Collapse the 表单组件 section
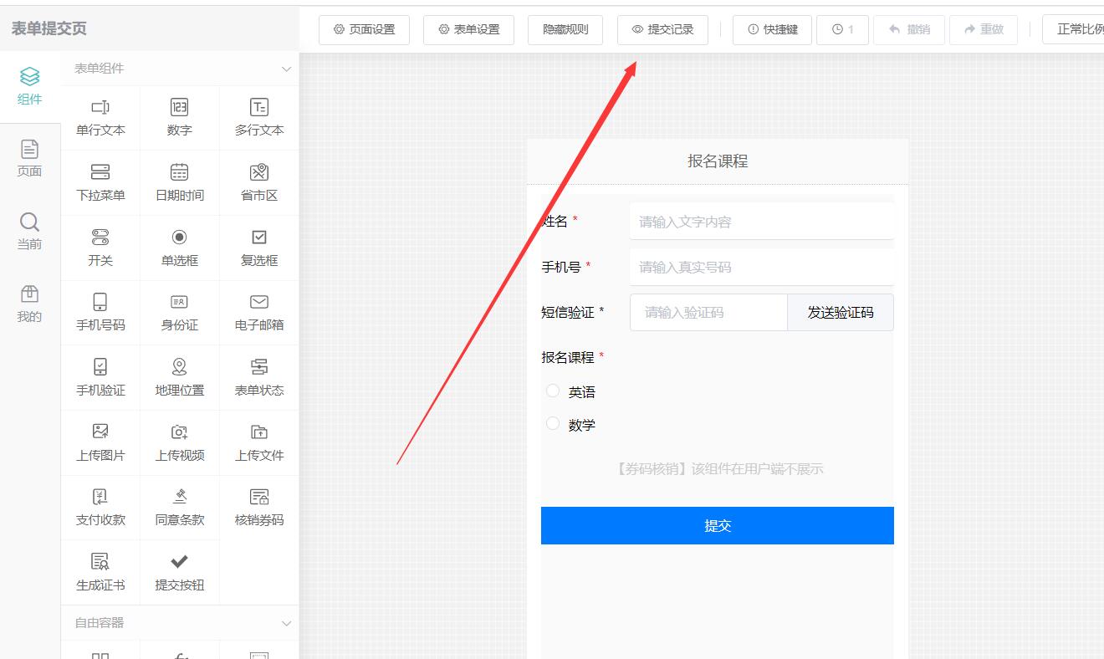This screenshot has width=1104, height=659. point(286,69)
